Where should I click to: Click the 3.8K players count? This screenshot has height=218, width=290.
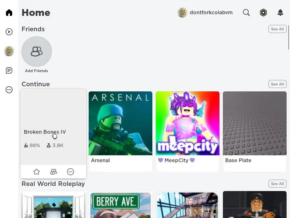click(x=55, y=146)
